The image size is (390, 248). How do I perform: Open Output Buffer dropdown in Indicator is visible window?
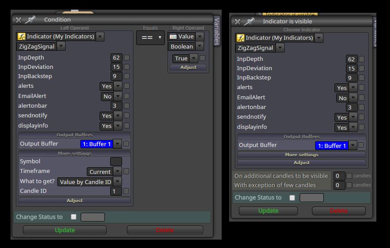(x=353, y=146)
